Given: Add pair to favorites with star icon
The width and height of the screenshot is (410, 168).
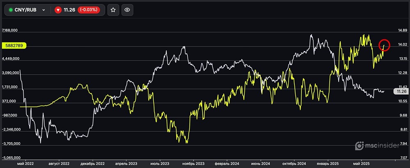Looking at the screenshot, I should click(x=113, y=10).
